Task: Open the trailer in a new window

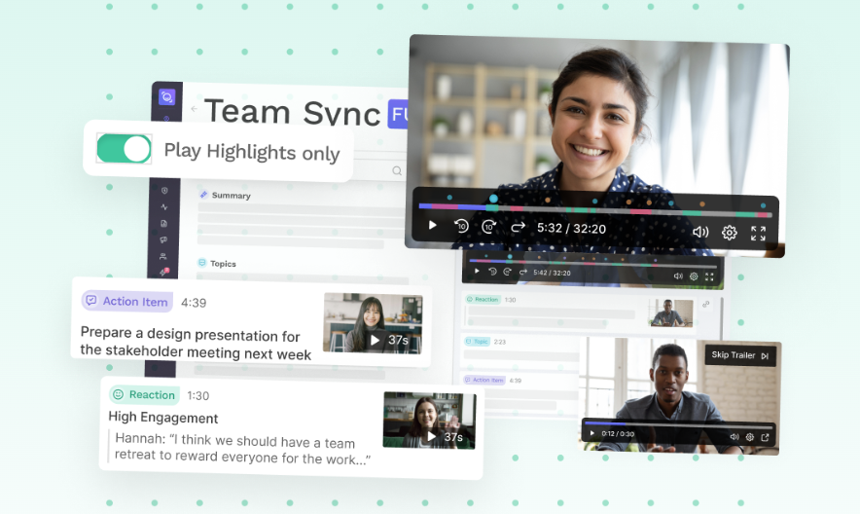Action: (x=765, y=437)
